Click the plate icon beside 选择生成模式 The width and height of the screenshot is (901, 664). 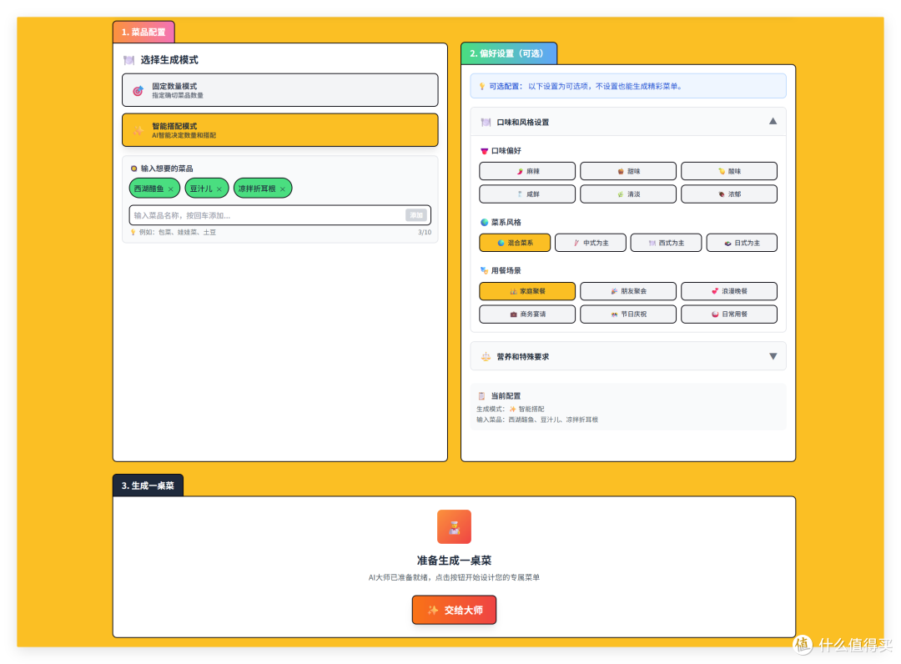[x=128, y=60]
